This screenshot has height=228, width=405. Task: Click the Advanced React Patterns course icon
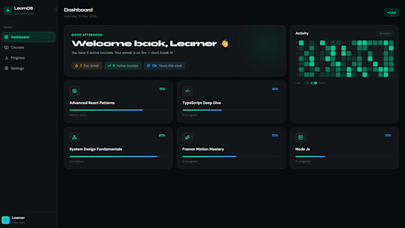(x=74, y=91)
